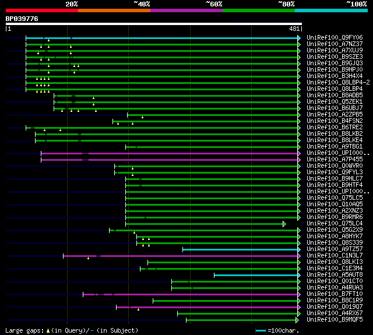Select the UniRef100_A2ZPB5 label
This screenshot has width=373, height=335.
(335, 115)
